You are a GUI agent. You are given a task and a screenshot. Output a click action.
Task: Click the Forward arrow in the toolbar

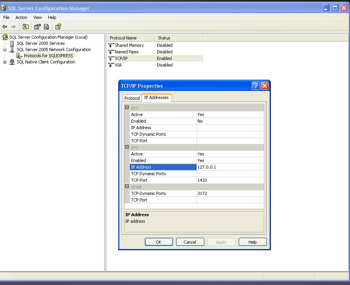(14, 27)
